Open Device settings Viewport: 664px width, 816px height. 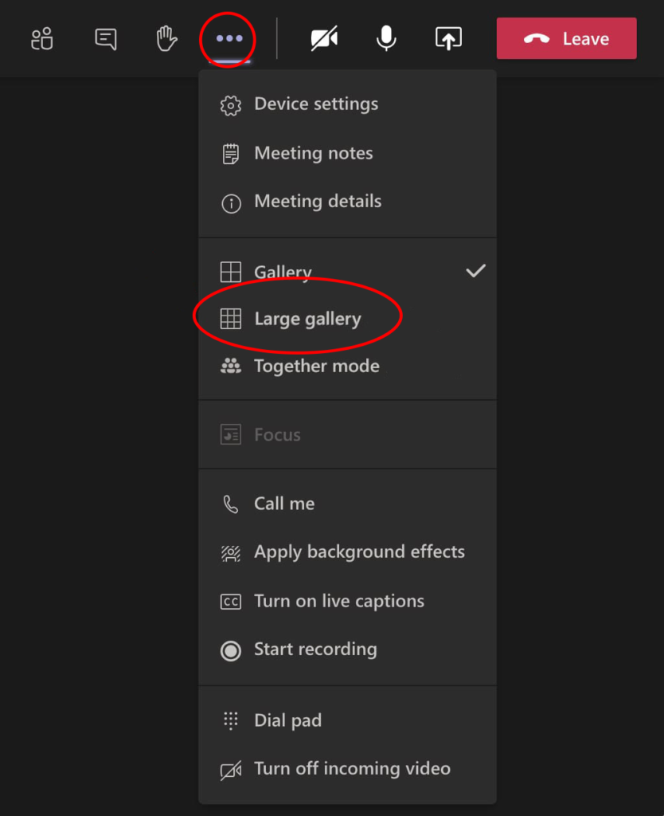(315, 104)
